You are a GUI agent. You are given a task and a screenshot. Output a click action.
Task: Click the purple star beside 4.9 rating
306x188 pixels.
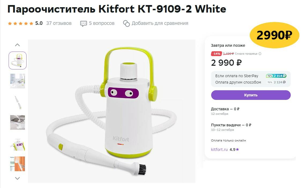click(x=237, y=150)
